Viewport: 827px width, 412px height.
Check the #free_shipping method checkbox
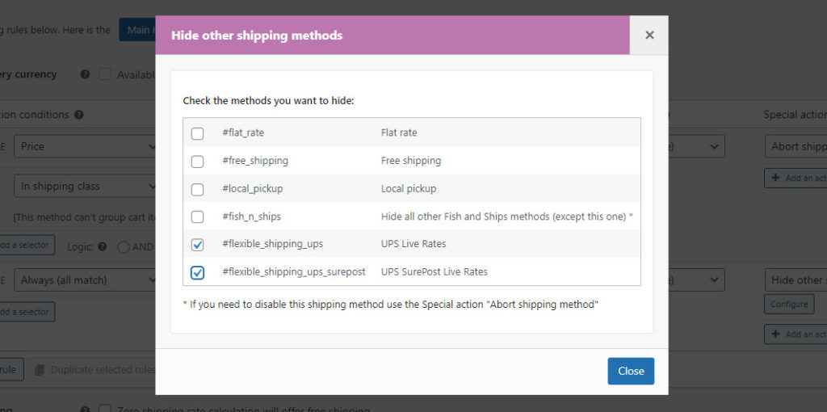pos(197,162)
